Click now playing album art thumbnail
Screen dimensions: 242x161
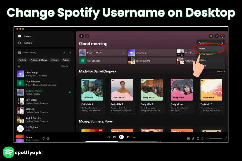[x=20, y=138]
